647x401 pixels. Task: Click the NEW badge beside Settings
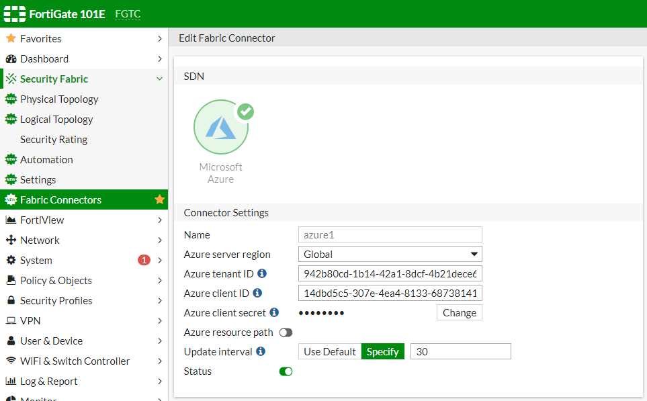click(11, 180)
